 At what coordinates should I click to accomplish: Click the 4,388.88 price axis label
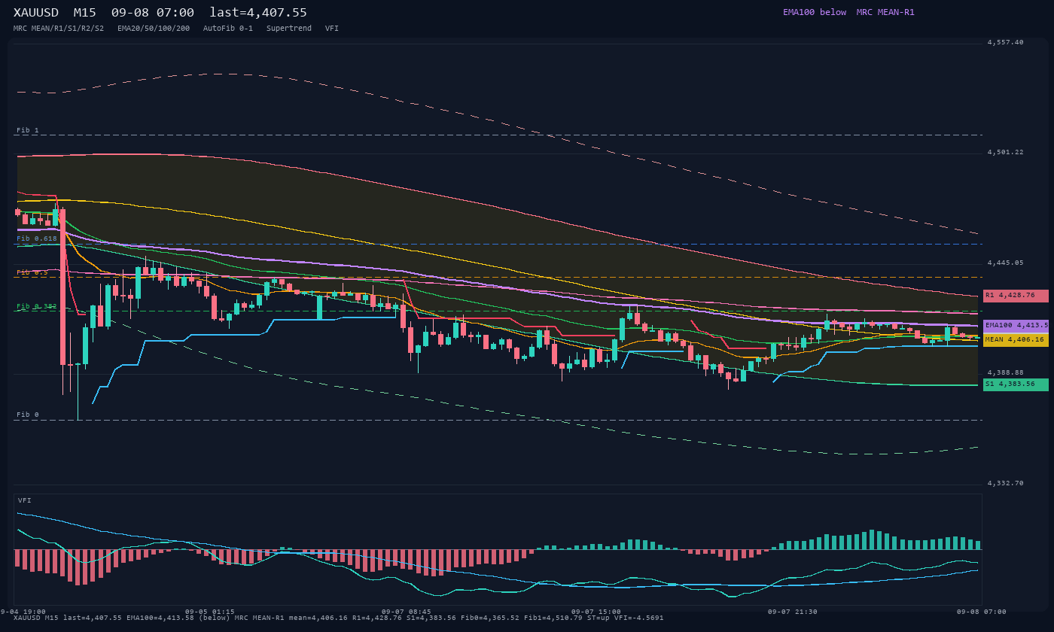pyautogui.click(x=1005, y=372)
